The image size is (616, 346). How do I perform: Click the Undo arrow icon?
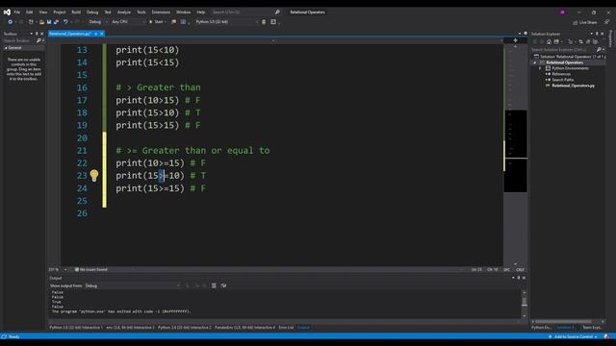click(x=65, y=22)
